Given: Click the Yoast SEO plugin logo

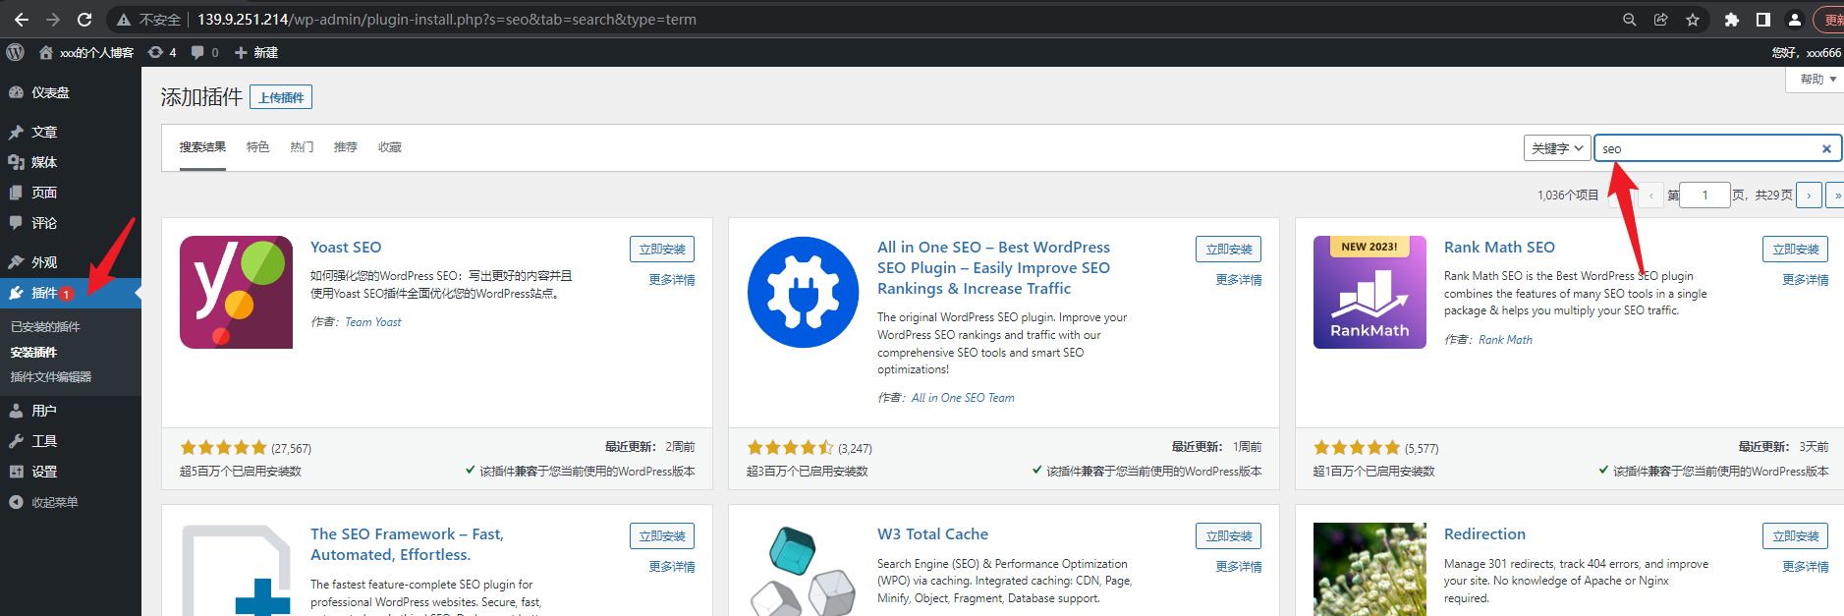Looking at the screenshot, I should (236, 292).
